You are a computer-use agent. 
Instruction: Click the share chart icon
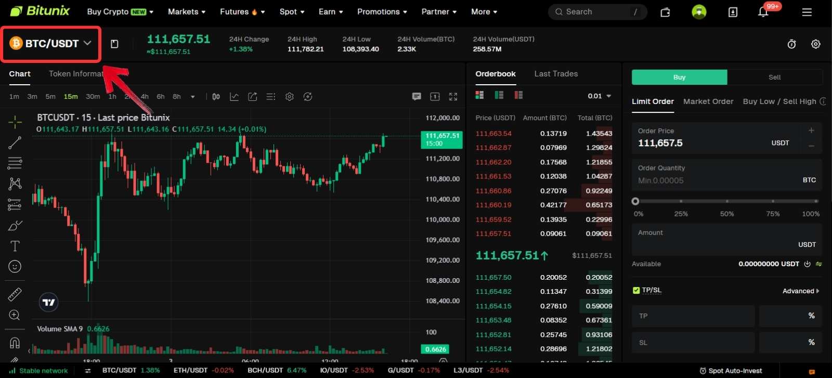click(x=253, y=97)
